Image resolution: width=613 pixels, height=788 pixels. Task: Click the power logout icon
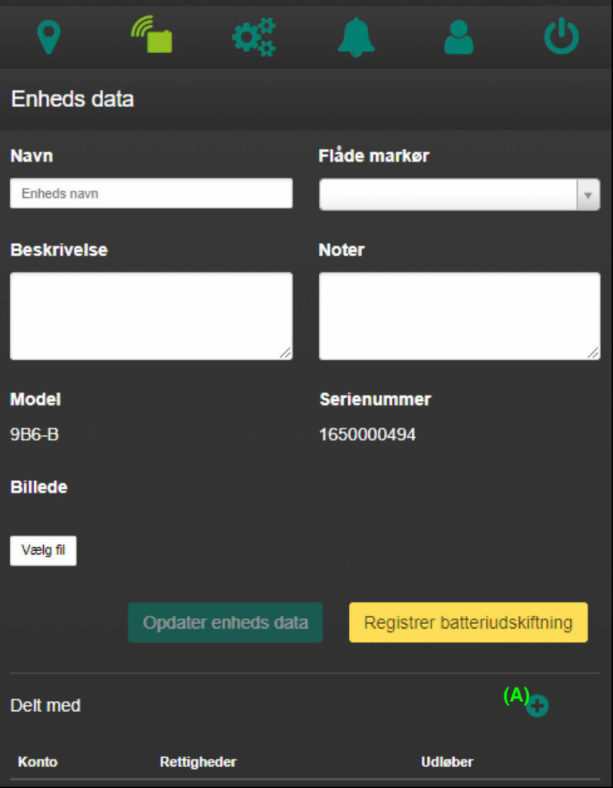[561, 35]
